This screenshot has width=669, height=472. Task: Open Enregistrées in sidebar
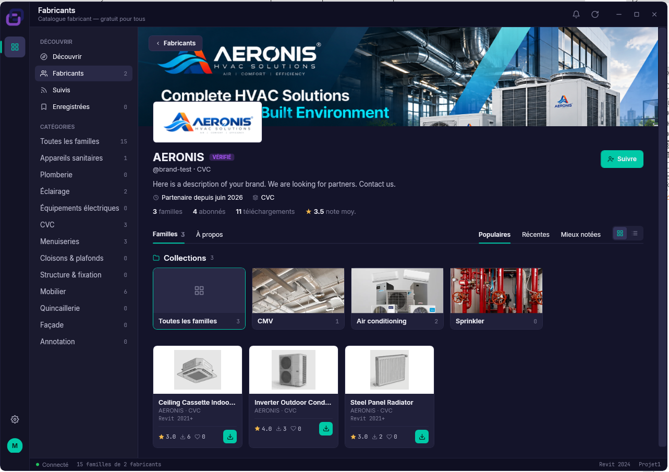click(84, 107)
